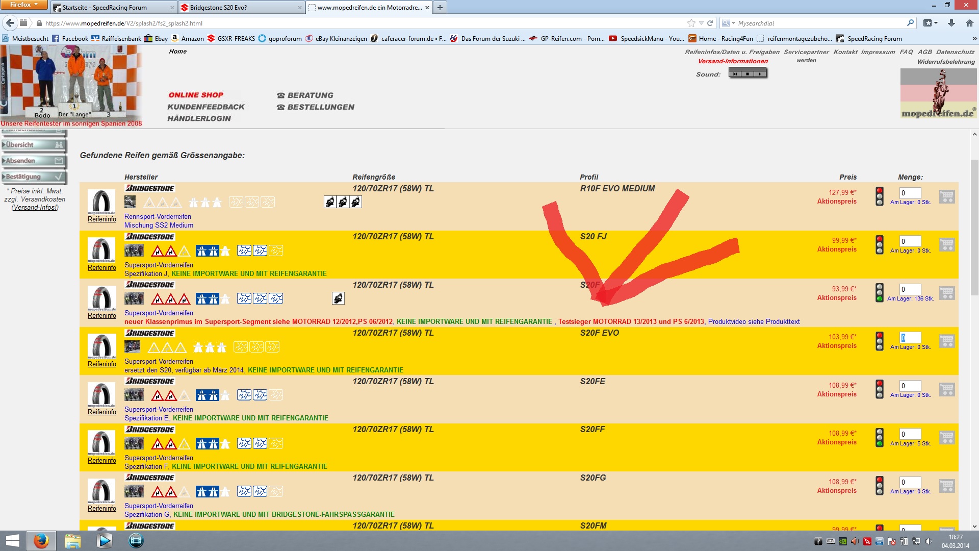Open Firefox downloads arrow icon
The image size is (979, 551).
click(951, 23)
